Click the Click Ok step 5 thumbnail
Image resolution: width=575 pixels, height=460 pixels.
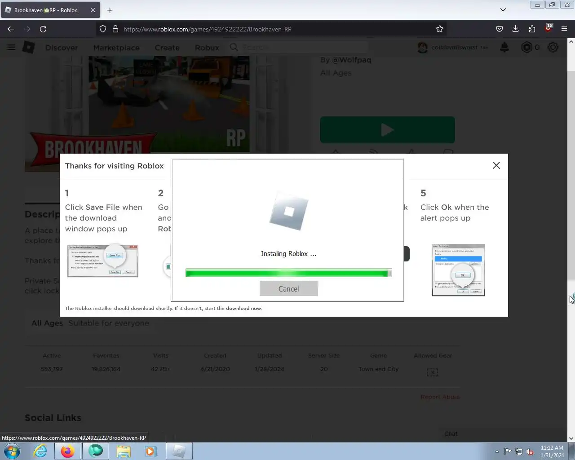458,270
